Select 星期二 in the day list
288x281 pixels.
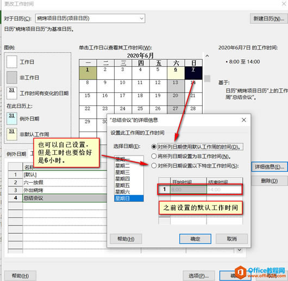(129, 166)
